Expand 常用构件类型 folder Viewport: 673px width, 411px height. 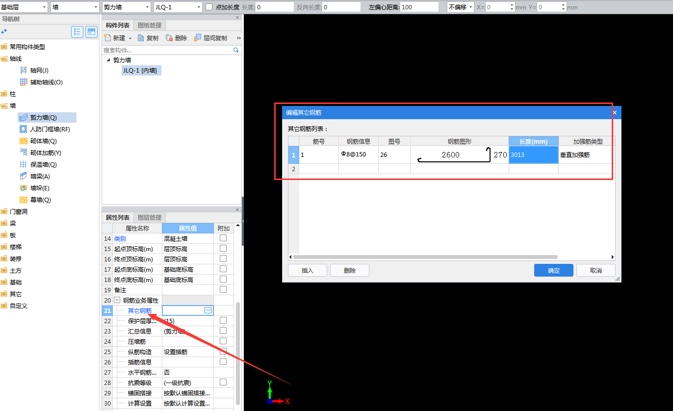4,47
